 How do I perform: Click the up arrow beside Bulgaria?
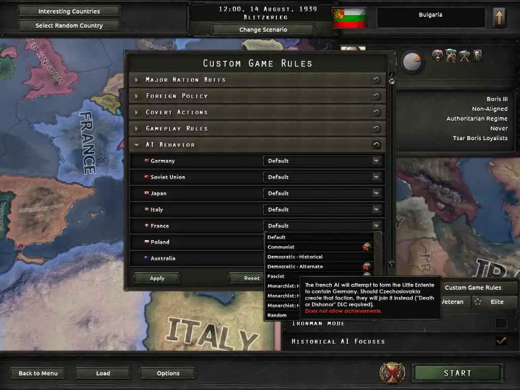[x=499, y=17]
